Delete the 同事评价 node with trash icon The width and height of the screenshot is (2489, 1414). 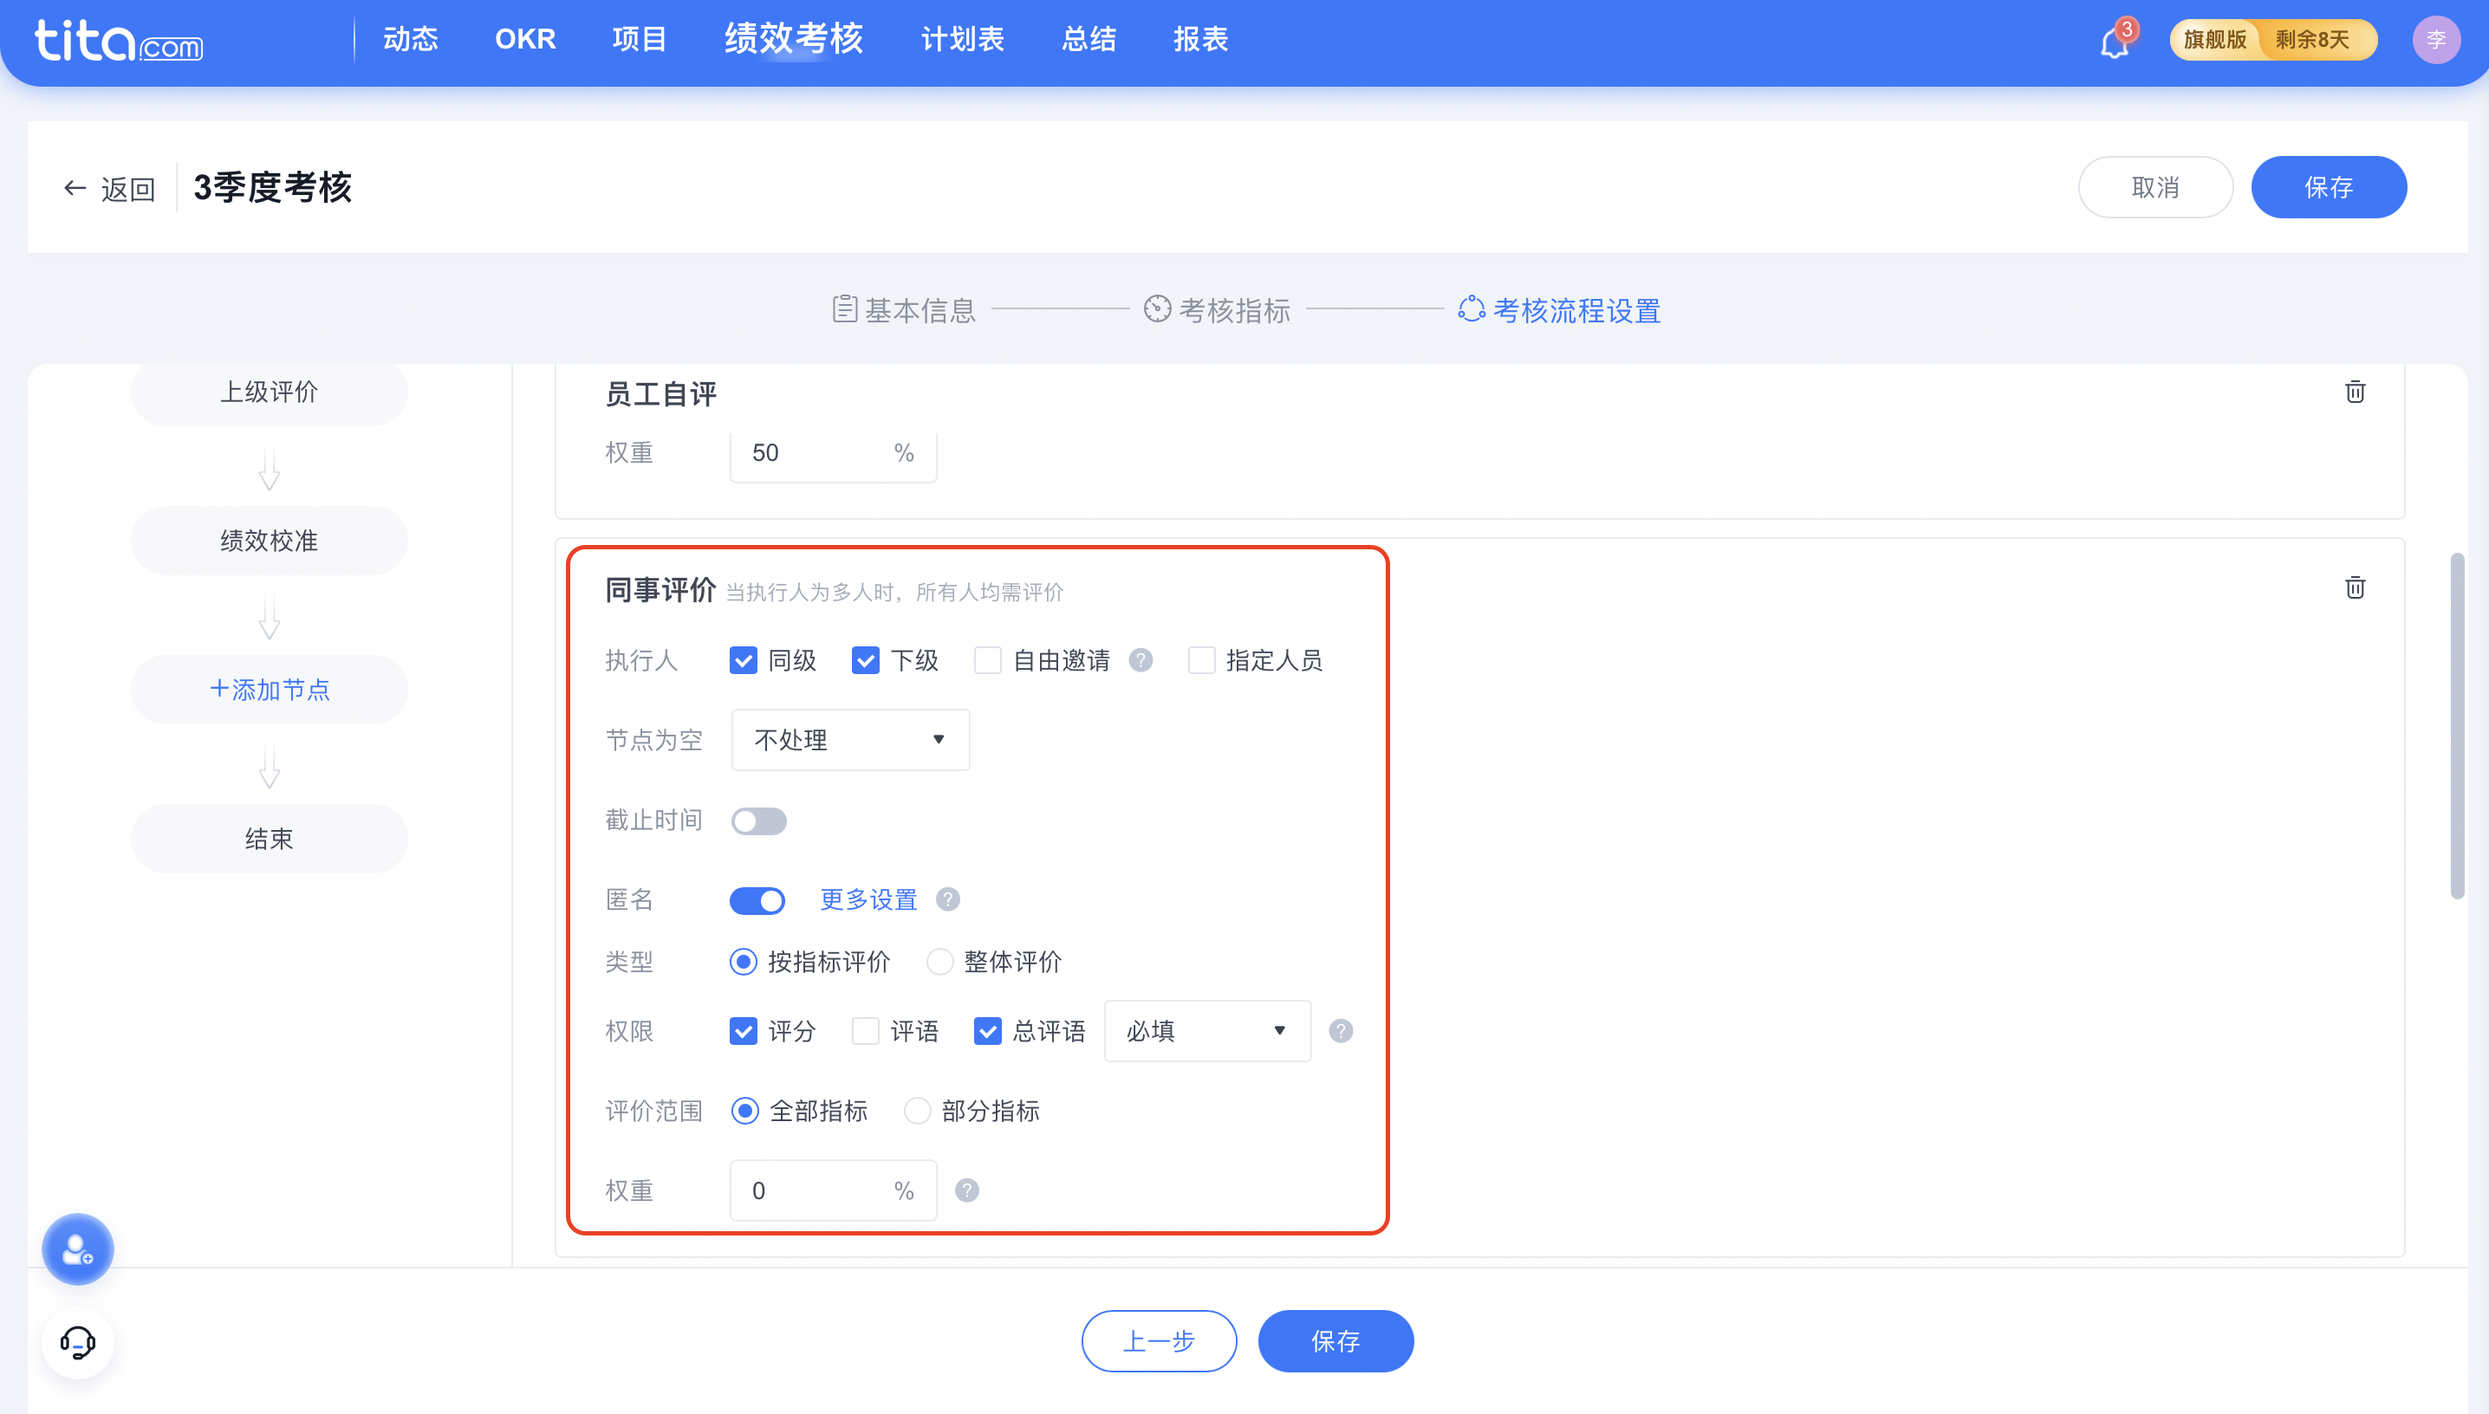click(2354, 587)
